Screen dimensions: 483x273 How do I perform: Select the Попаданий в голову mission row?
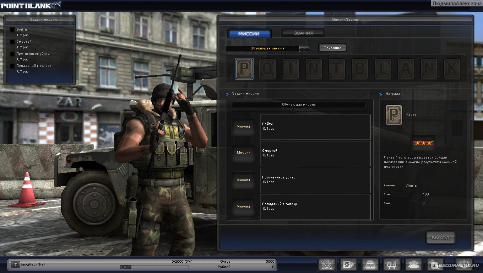(315, 207)
